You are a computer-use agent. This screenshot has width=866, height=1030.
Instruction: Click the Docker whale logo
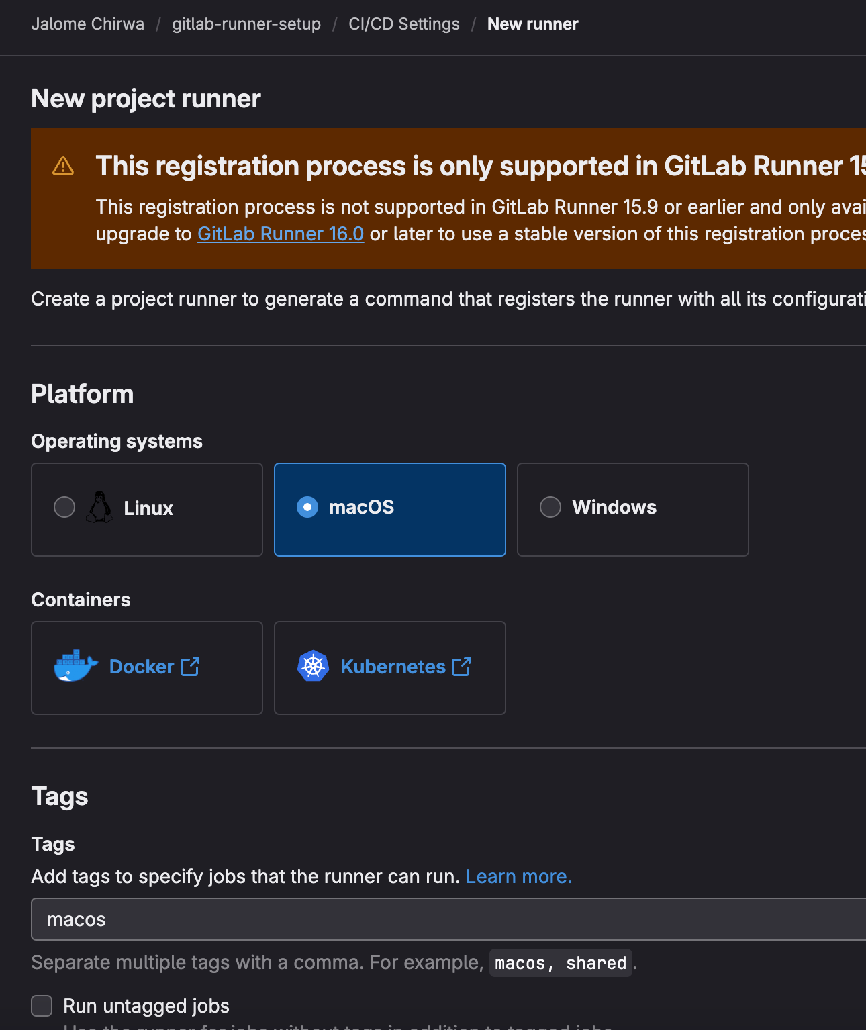(x=76, y=666)
